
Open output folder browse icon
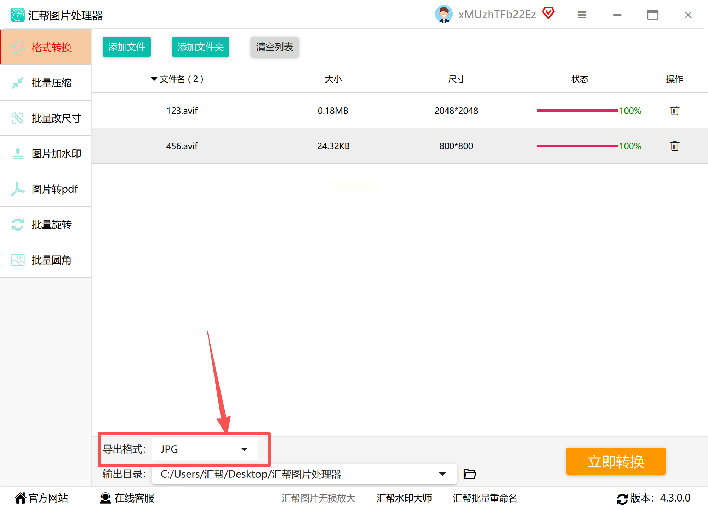pyautogui.click(x=470, y=474)
